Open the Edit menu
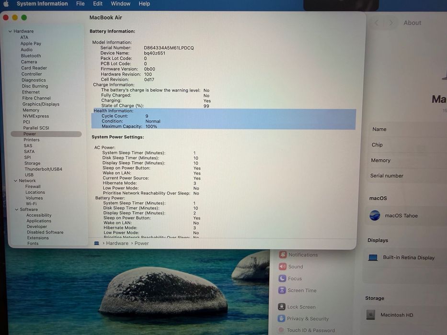 tap(97, 4)
